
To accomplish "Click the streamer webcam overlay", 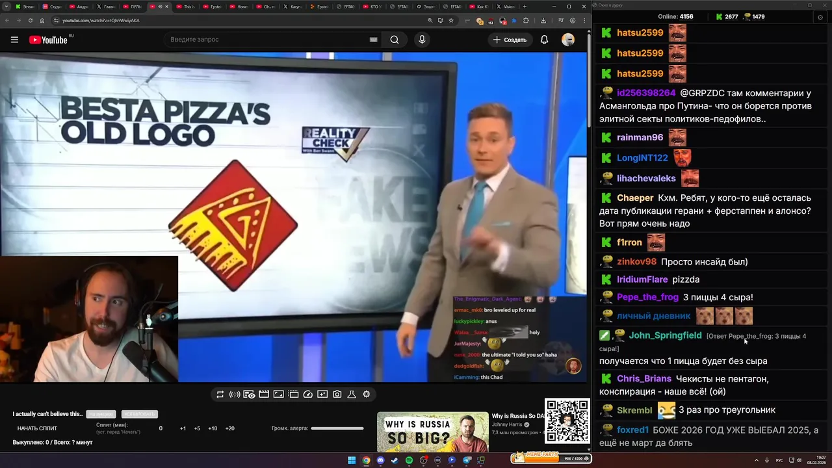I will [89, 319].
